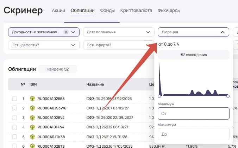Click the 52 совпадения button
Image resolution: width=238 pixels, height=148 pixels.
tap(194, 55)
